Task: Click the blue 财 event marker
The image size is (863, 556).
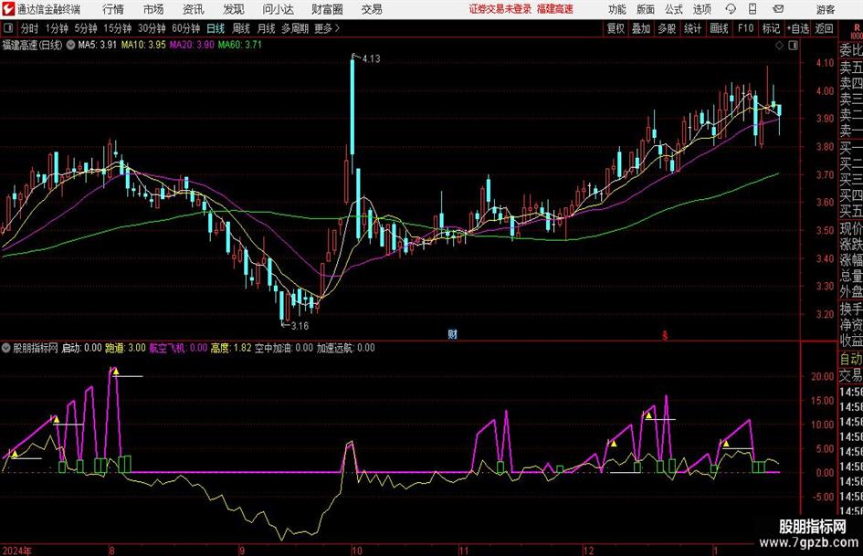Action: point(452,334)
